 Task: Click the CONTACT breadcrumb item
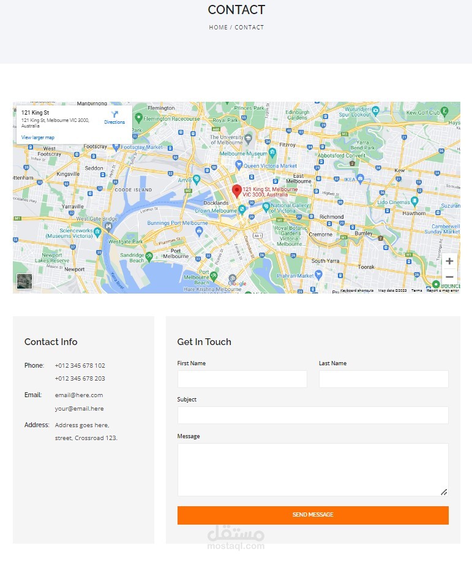click(249, 27)
